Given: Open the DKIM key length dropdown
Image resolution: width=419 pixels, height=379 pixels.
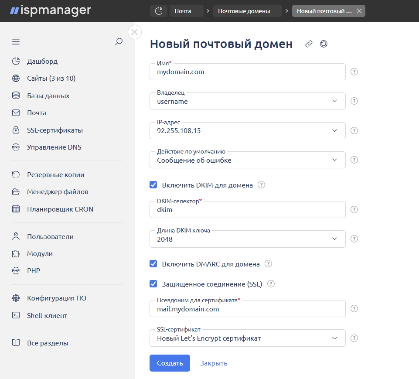Looking at the screenshot, I should point(247,239).
